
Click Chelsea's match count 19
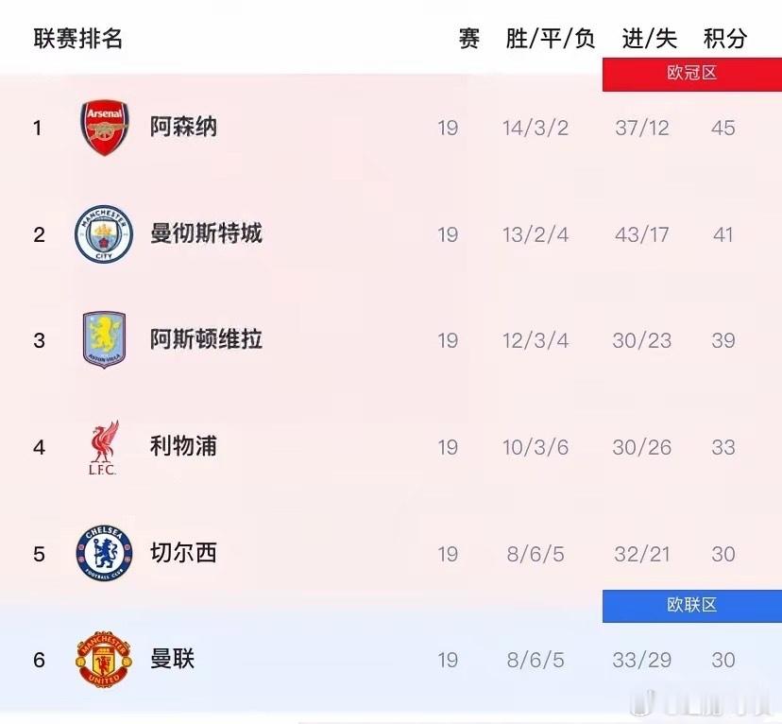point(446,554)
